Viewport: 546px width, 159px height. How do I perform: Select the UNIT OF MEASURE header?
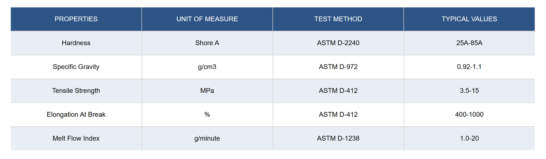[x=207, y=19]
